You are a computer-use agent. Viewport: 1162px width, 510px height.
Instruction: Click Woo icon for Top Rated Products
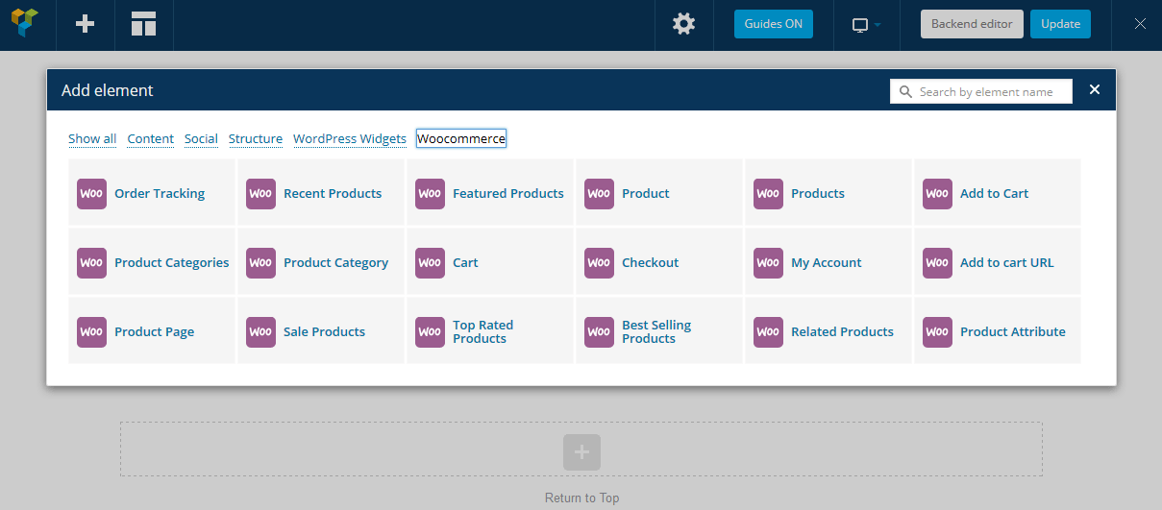[x=431, y=331]
